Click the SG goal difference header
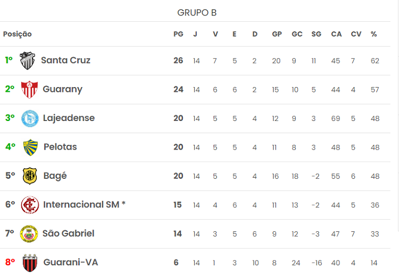The image size is (399, 277). (x=316, y=34)
